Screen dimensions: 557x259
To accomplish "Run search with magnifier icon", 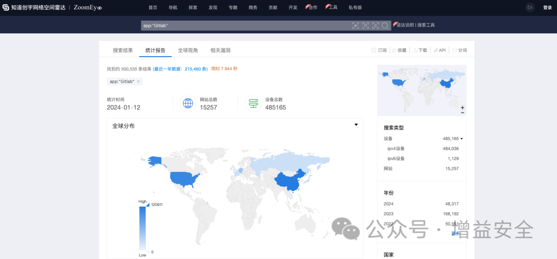I will pyautogui.click(x=385, y=26).
